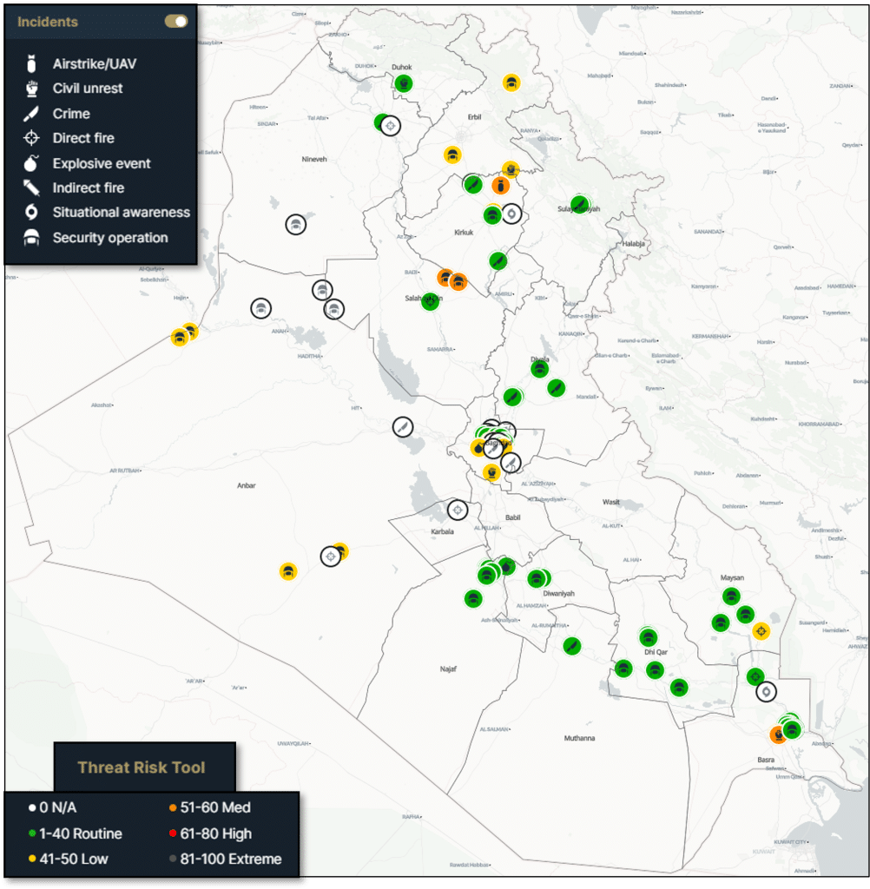Click the Incidents panel title

coord(48,22)
